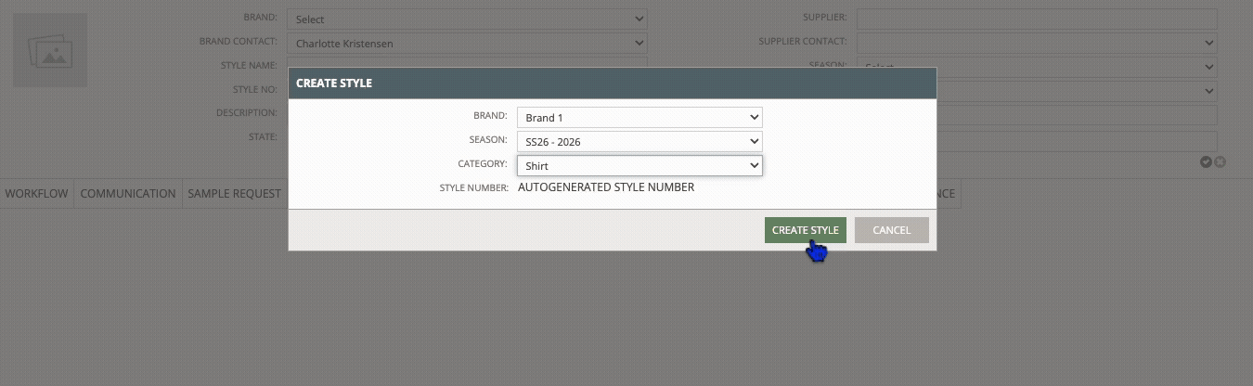
Task: Click into the Supplier input field
Action: point(1036,19)
